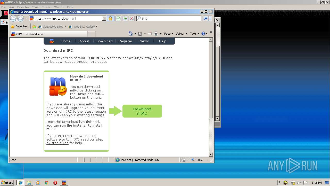Click the Start button
Image resolution: width=330 pixels, height=186 pixels.
[x=7, y=183]
